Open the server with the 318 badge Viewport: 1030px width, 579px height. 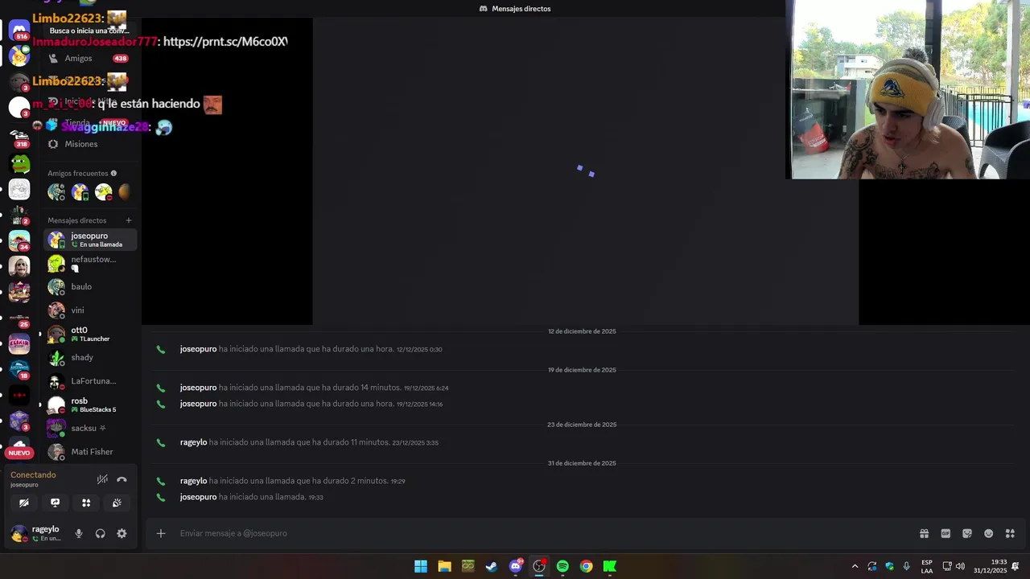[x=19, y=138]
